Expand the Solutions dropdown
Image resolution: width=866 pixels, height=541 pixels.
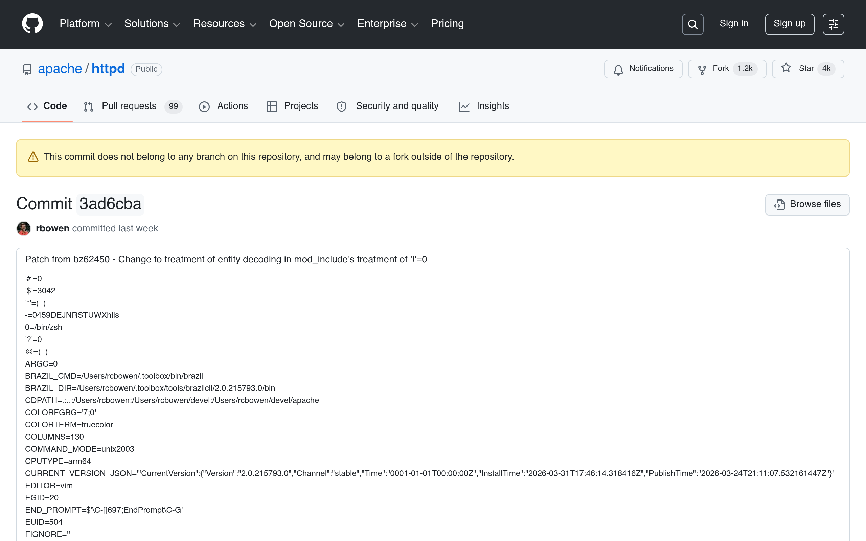152,24
